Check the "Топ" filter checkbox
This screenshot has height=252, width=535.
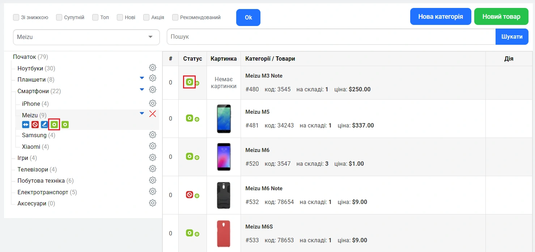pyautogui.click(x=95, y=17)
